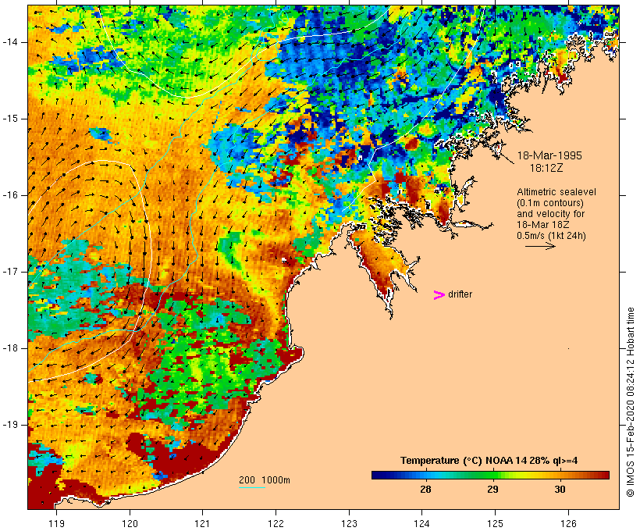Click the latitude label '-18'

pos(10,348)
